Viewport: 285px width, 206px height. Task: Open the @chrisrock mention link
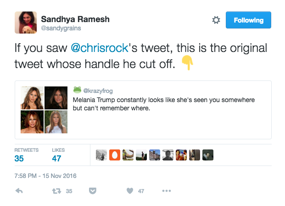point(100,48)
